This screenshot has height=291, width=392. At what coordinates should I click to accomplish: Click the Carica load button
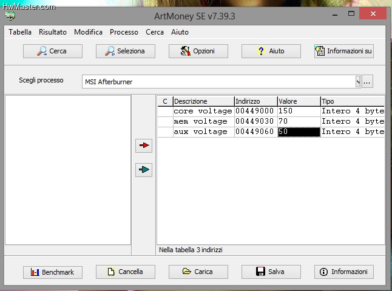(x=198, y=272)
